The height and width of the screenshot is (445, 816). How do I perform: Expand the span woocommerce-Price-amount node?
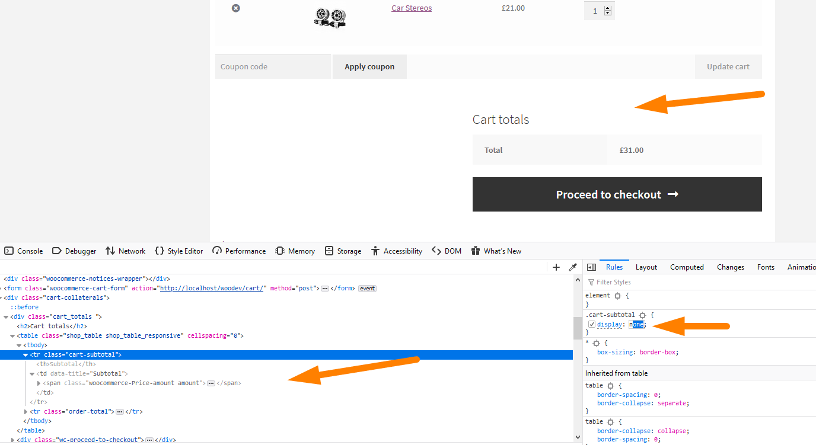click(x=39, y=383)
